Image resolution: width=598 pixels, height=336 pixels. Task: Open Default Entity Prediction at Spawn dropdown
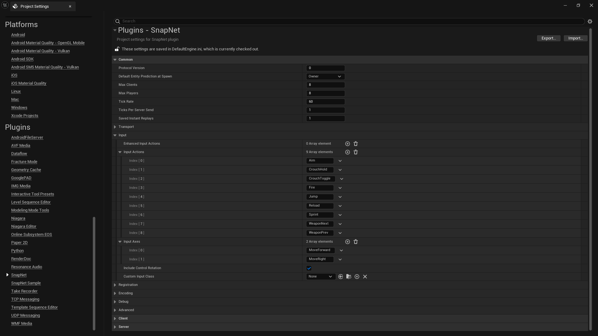(x=325, y=77)
